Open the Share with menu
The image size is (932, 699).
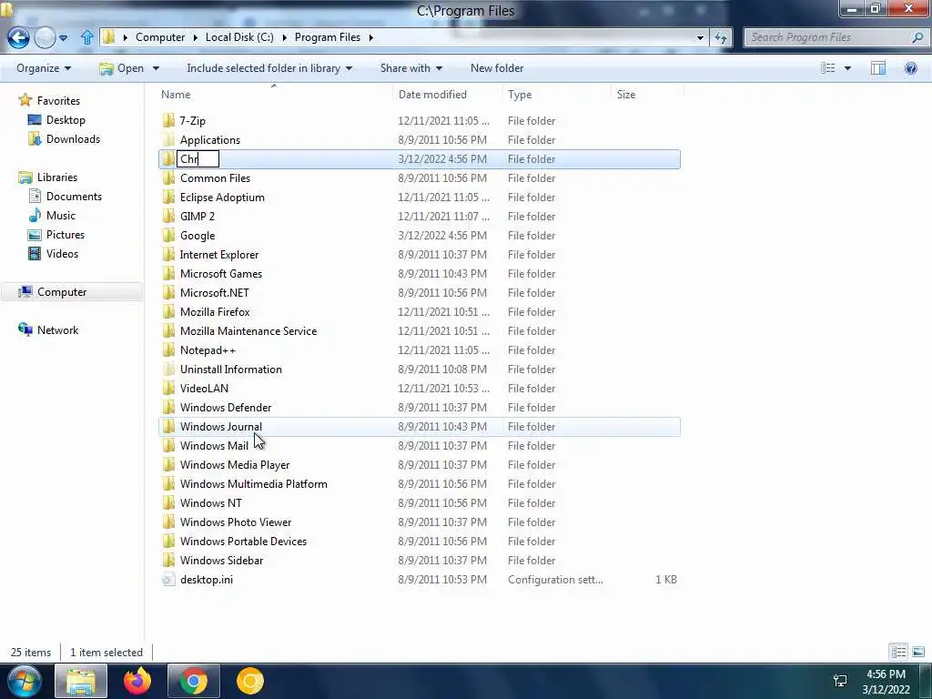point(411,68)
